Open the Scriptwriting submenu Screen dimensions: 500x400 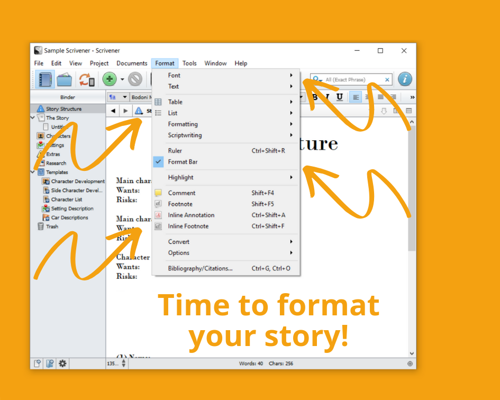click(x=226, y=135)
